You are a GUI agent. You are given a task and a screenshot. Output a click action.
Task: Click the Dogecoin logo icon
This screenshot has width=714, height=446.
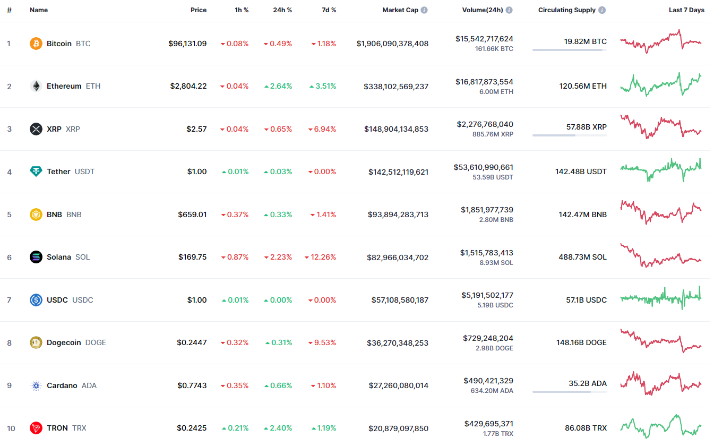pyautogui.click(x=36, y=342)
